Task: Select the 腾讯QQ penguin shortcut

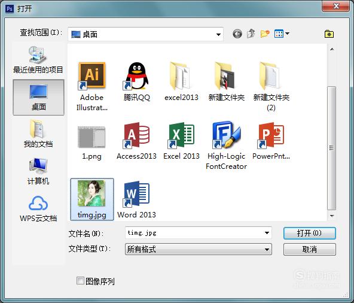Action: [136, 75]
